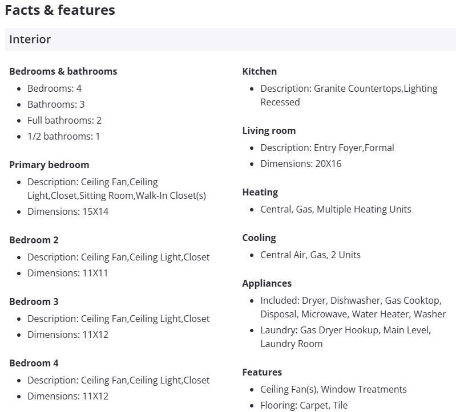Click the 1/2 bathrooms: 1 entry
This screenshot has height=412, width=456.
(x=63, y=136)
